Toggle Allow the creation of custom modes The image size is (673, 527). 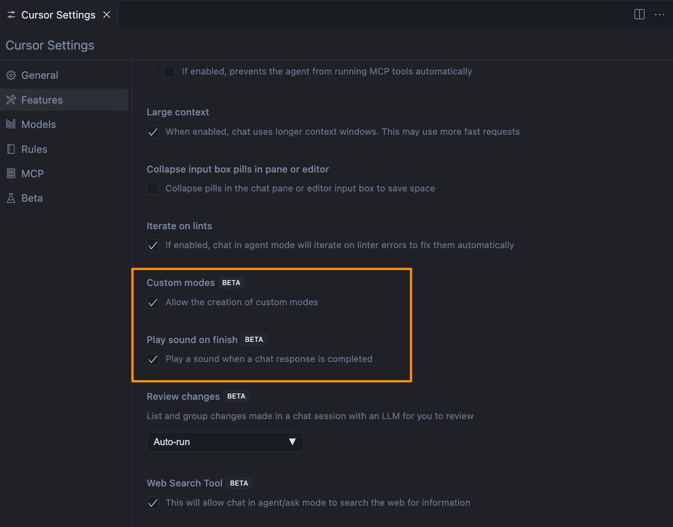tap(153, 302)
